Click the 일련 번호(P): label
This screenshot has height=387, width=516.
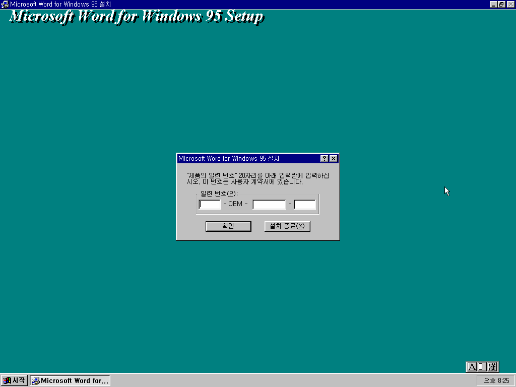(x=219, y=193)
